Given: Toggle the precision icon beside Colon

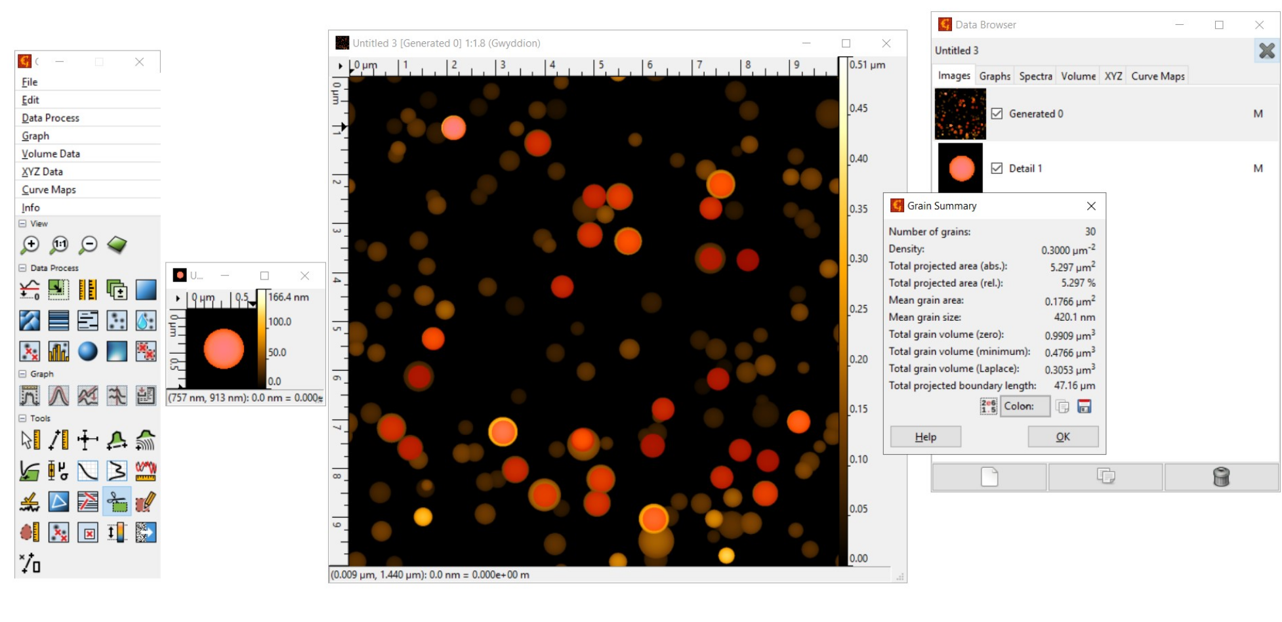Looking at the screenshot, I should coord(988,406).
